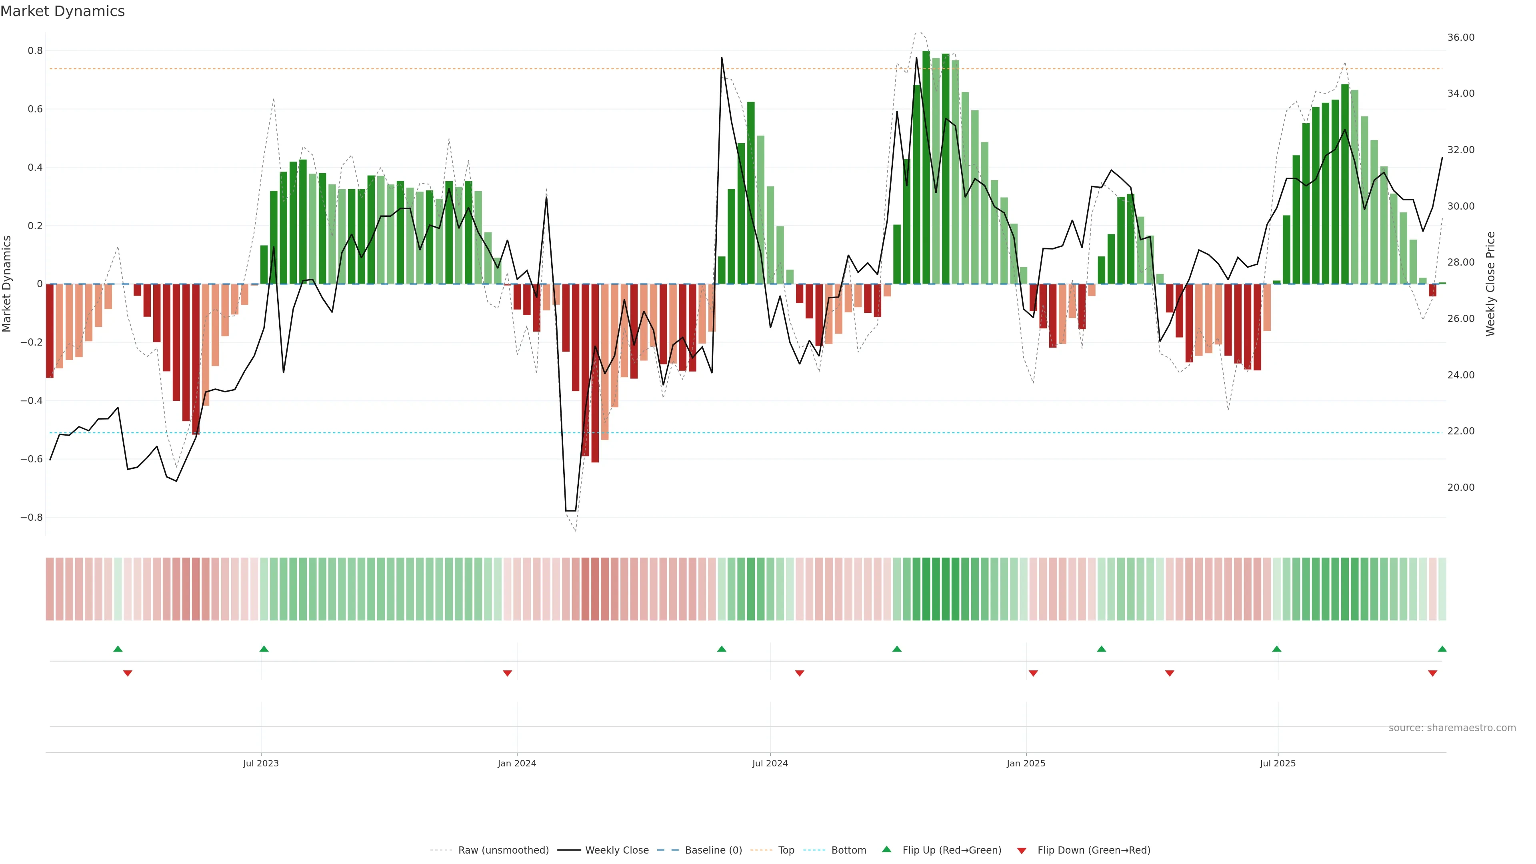Toggle Weekly Close series in legend
Image resolution: width=1536 pixels, height=864 pixels.
tap(616, 850)
